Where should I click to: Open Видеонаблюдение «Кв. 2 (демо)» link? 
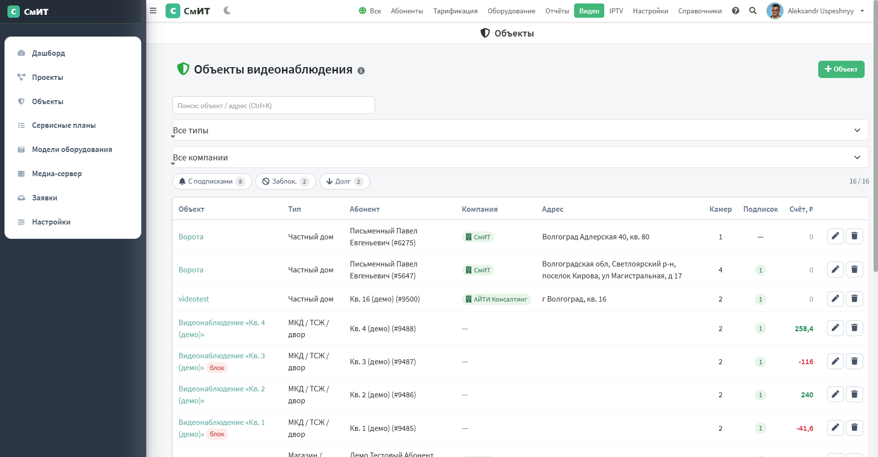[221, 395]
